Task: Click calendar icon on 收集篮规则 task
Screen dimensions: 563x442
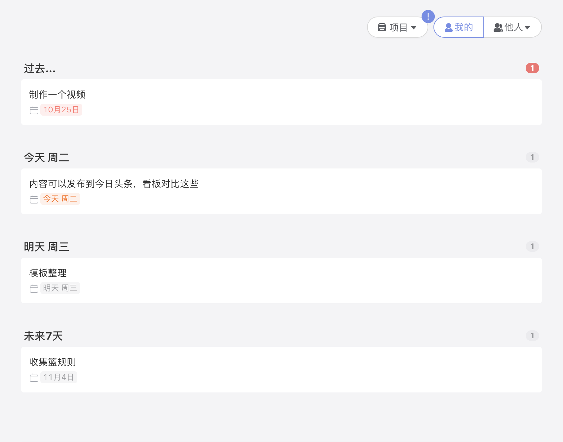Action: [34, 378]
